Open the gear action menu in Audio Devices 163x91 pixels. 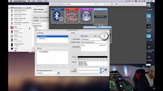(x=16, y=51)
